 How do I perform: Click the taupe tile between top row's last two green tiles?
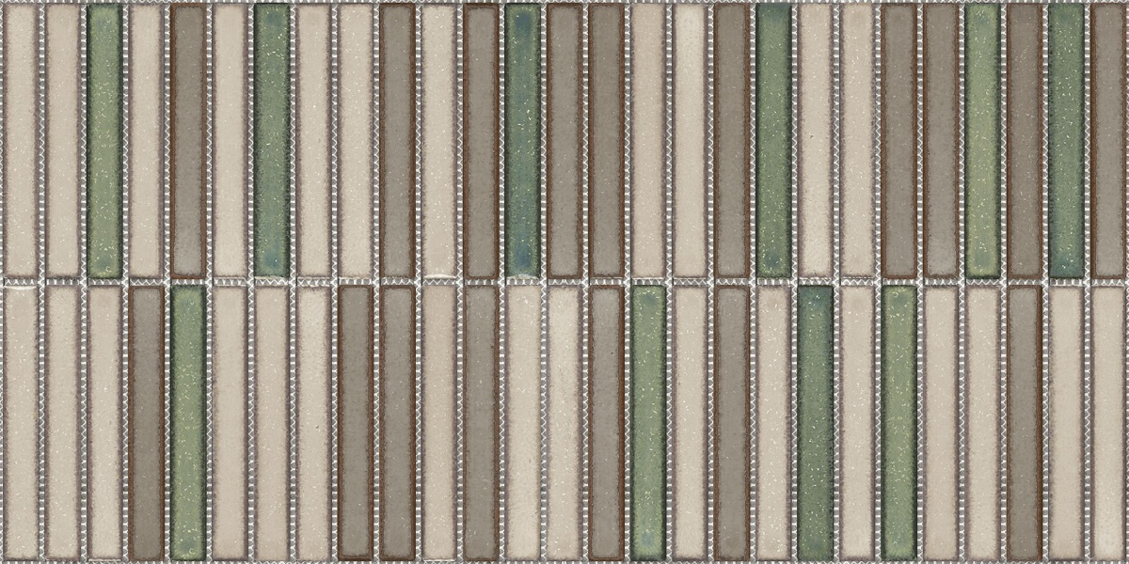point(1025,141)
